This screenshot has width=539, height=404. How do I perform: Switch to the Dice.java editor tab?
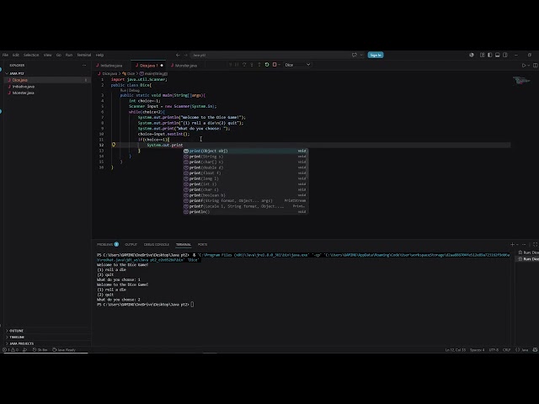(x=147, y=66)
